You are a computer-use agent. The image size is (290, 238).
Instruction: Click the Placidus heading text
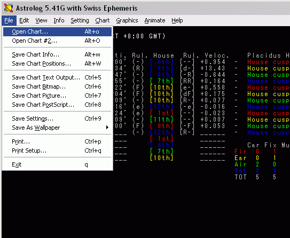click(264, 55)
